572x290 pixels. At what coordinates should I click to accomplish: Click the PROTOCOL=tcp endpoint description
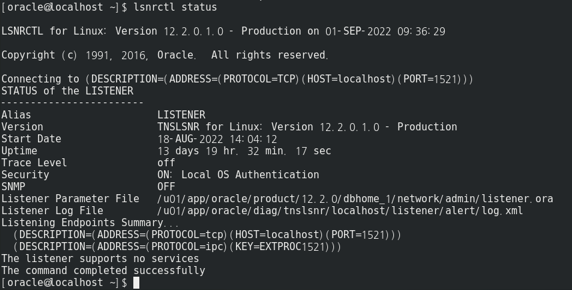[x=207, y=235]
